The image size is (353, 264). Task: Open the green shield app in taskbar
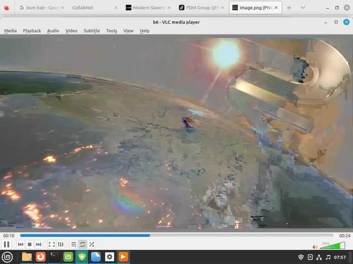click(82, 257)
